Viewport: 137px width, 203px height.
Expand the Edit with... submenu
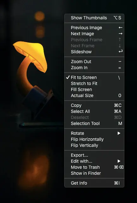[x=94, y=161]
